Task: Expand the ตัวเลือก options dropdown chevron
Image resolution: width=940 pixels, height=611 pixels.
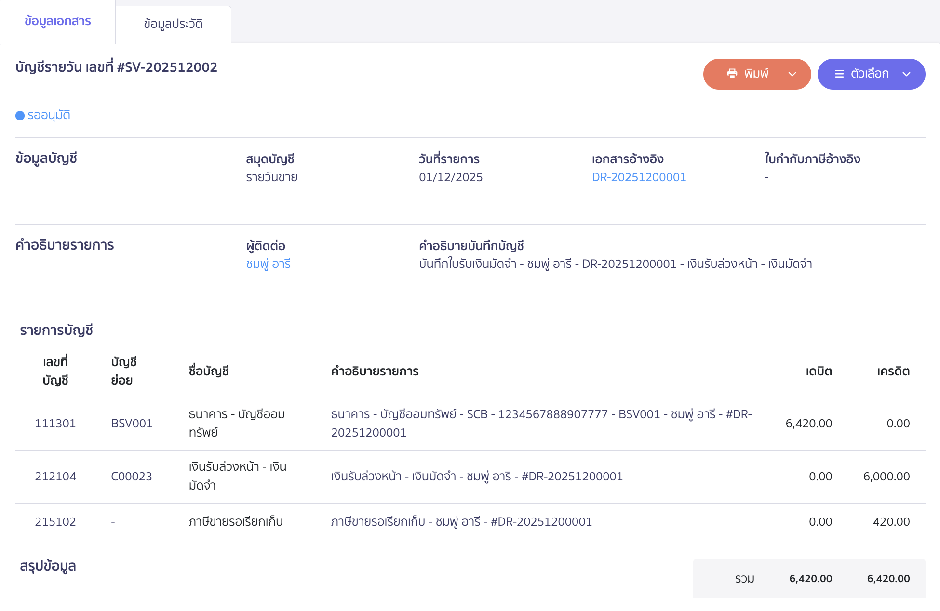Action: pos(907,75)
